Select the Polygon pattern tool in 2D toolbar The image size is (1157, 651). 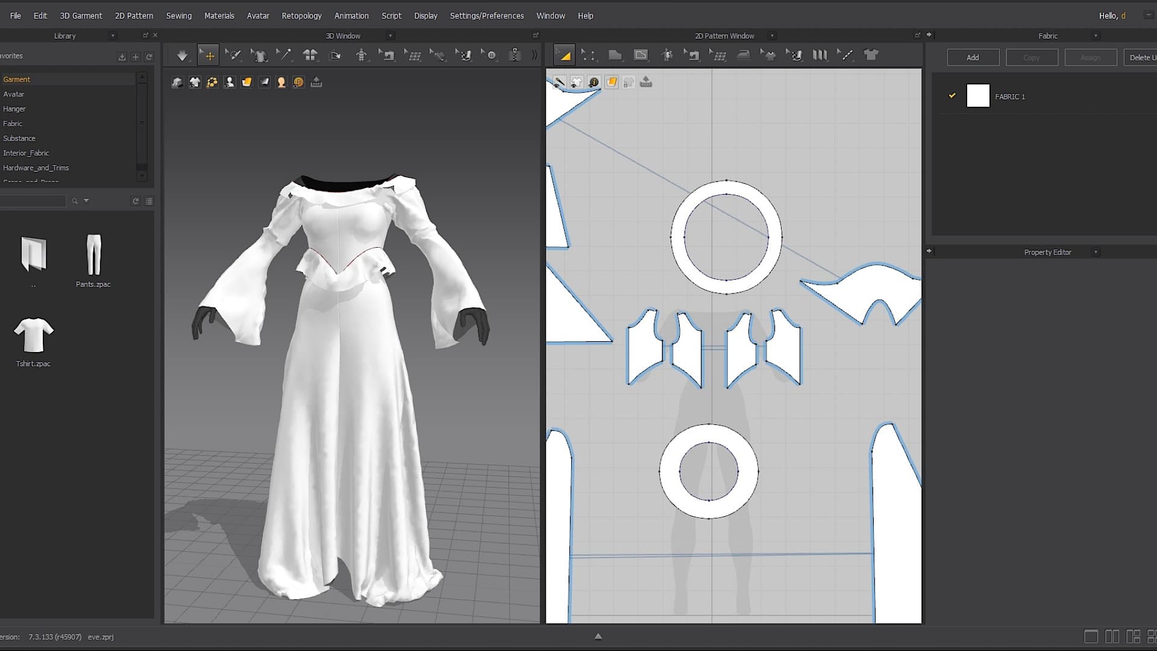tap(615, 55)
